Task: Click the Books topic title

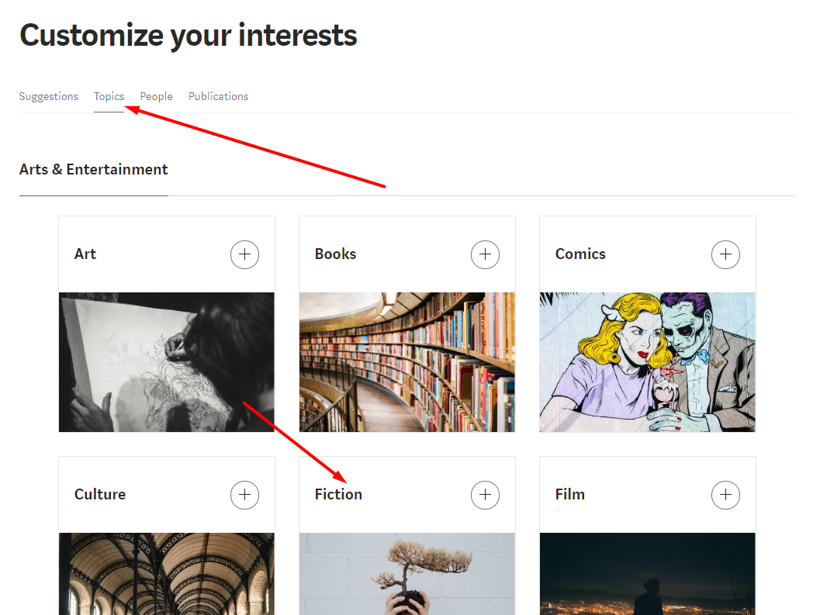Action: point(335,254)
